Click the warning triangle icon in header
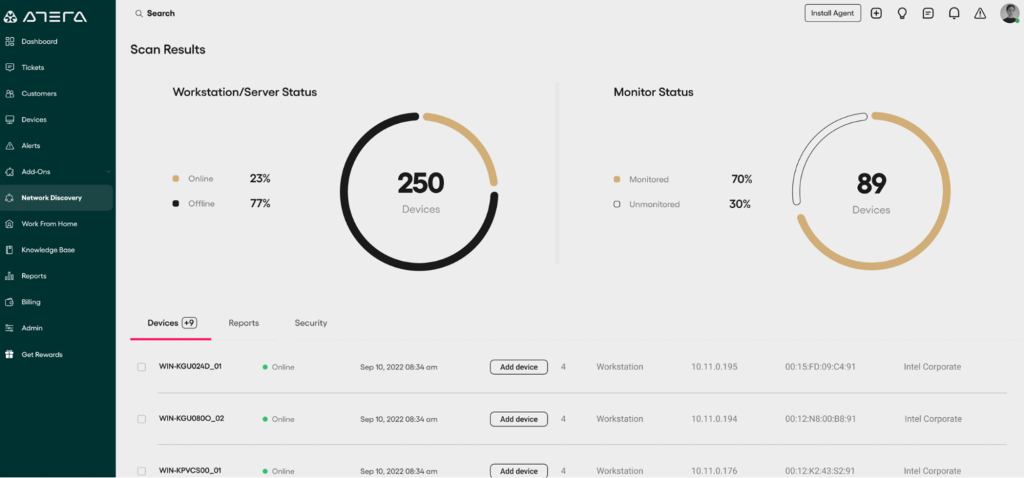 (980, 12)
